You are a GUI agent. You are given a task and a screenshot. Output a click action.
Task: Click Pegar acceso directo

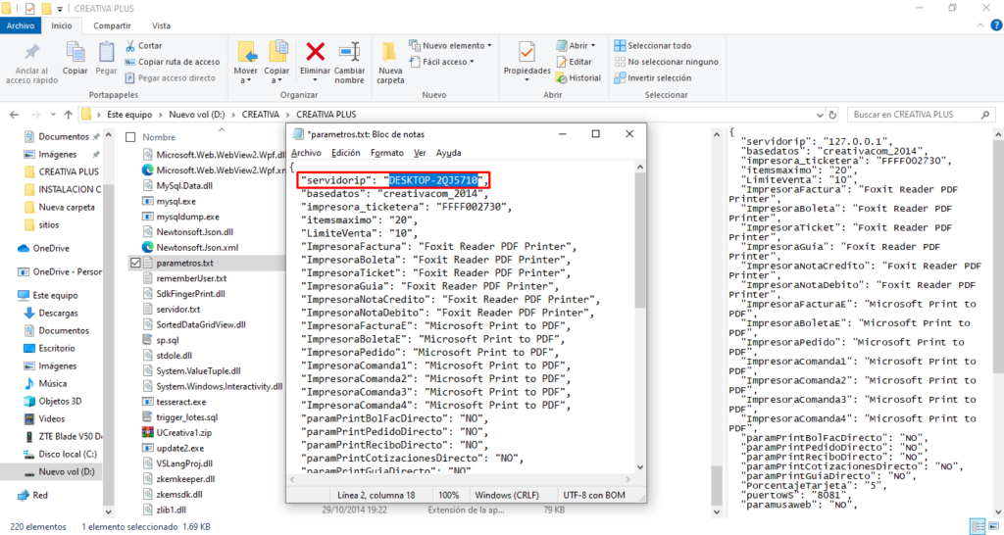pyautogui.click(x=170, y=78)
